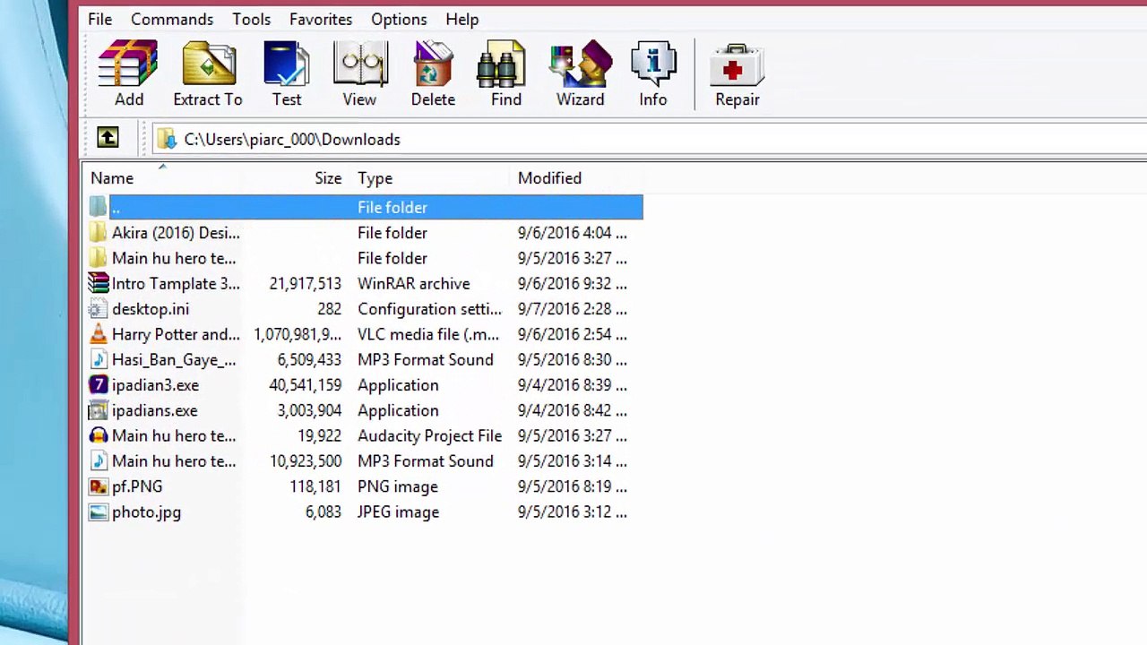Click the 'WinRAR archive' type cell

click(x=414, y=283)
